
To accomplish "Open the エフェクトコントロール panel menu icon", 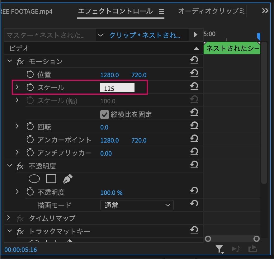I will 161,12.
